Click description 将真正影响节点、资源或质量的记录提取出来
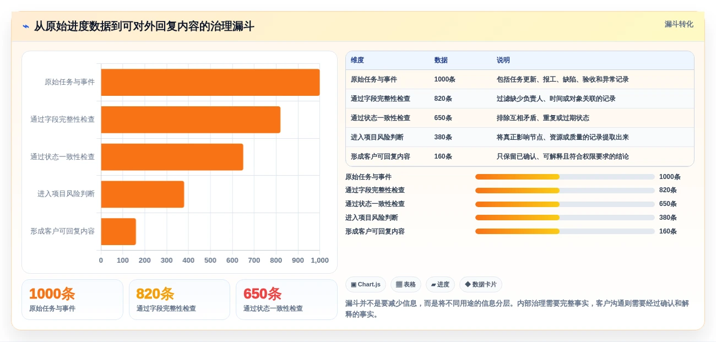 coord(562,137)
